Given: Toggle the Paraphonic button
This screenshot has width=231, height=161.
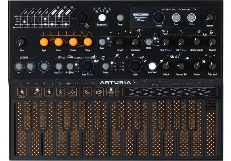Looking at the screenshot, I should 102,18.
